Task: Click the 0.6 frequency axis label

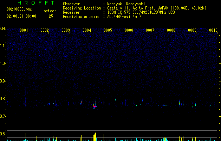Action: [3, 134]
